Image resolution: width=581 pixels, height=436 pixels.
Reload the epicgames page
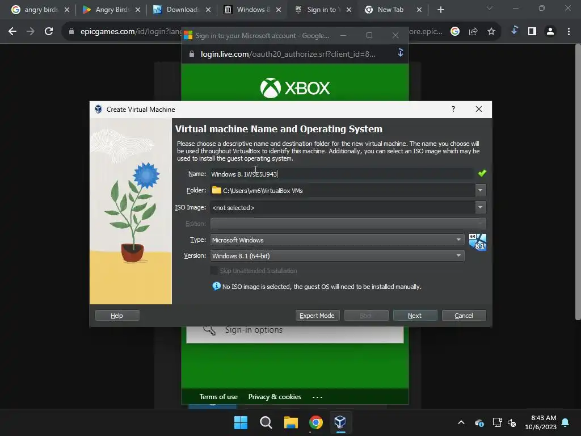49,32
